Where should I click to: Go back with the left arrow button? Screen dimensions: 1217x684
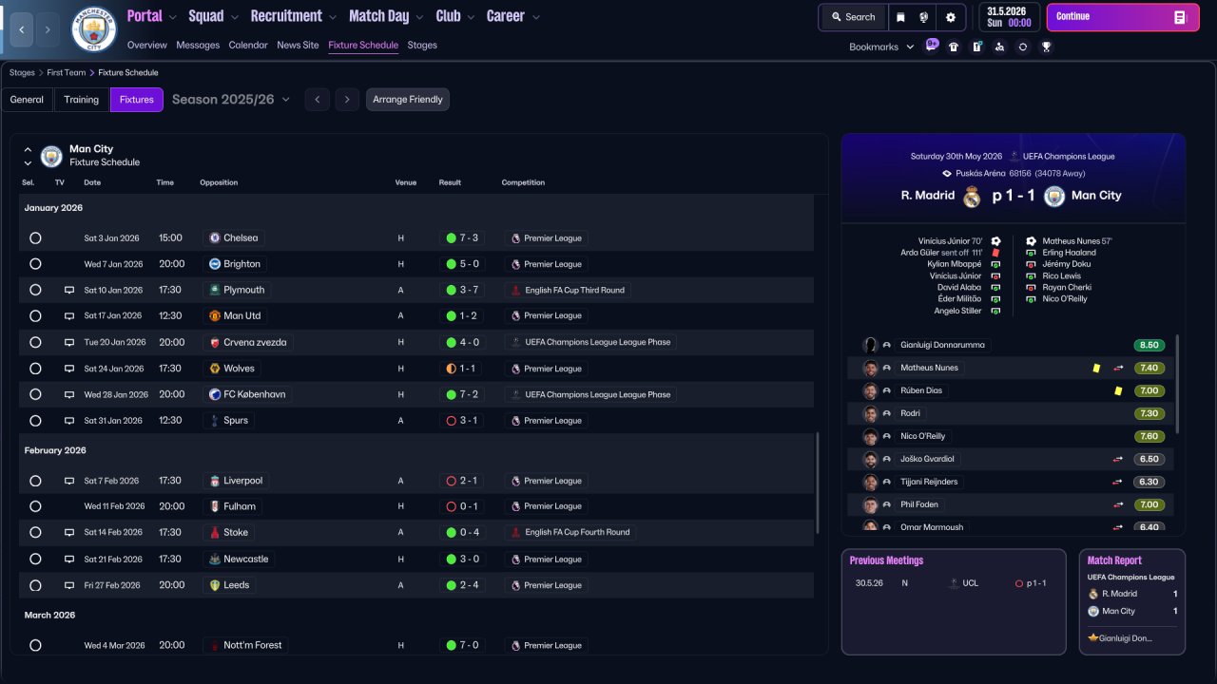(x=22, y=30)
